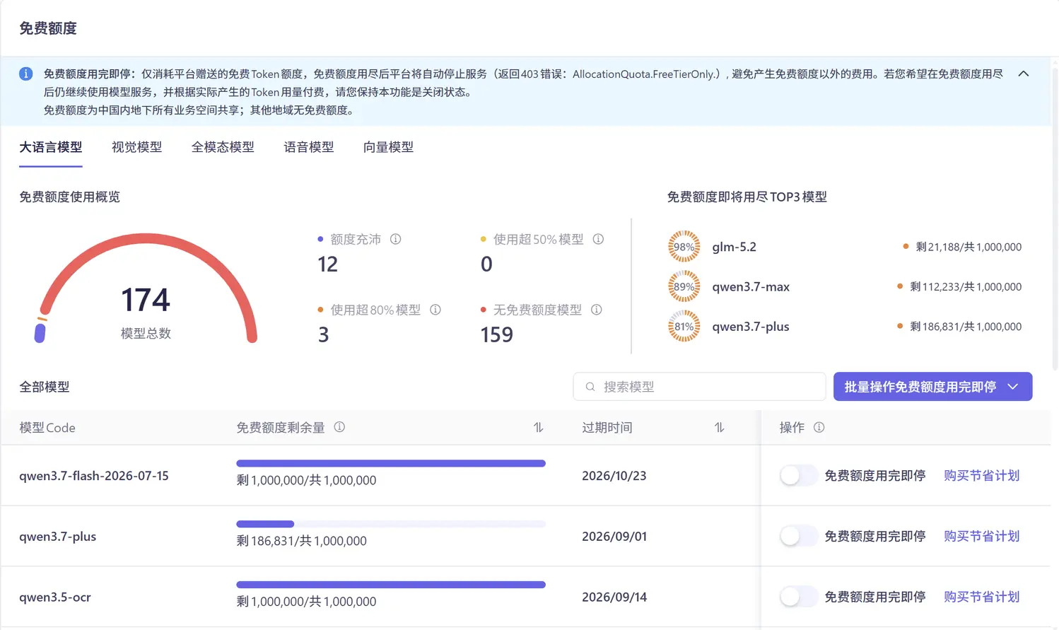
Task: Select the 向量模型 tab
Action: [x=388, y=147]
